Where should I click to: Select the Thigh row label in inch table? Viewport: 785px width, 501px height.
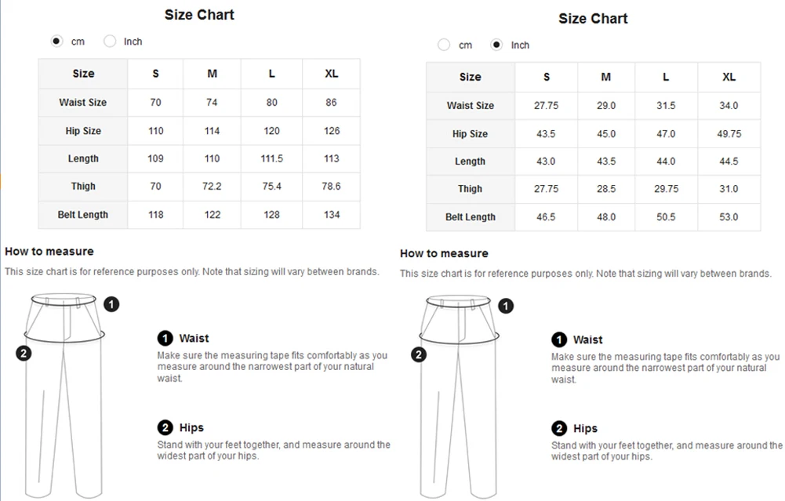tap(471, 189)
